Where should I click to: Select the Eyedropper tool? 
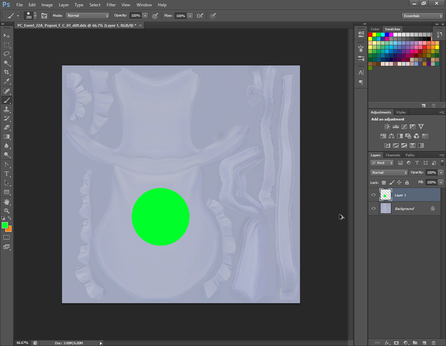point(7,81)
